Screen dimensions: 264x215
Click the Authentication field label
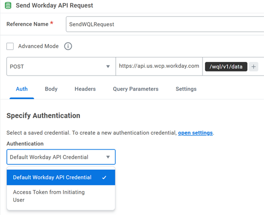click(25, 143)
